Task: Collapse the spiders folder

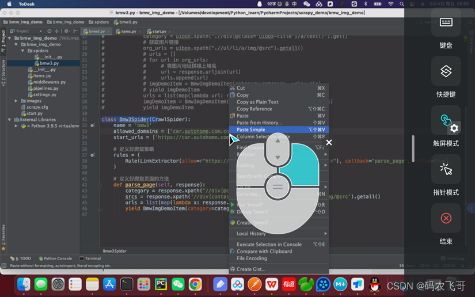Action: point(23,51)
